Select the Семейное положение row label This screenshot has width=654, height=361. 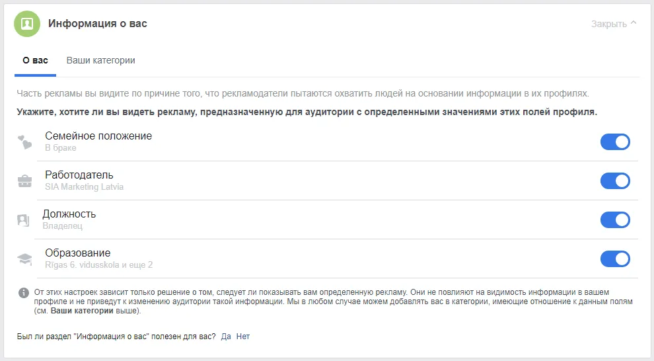(98, 136)
